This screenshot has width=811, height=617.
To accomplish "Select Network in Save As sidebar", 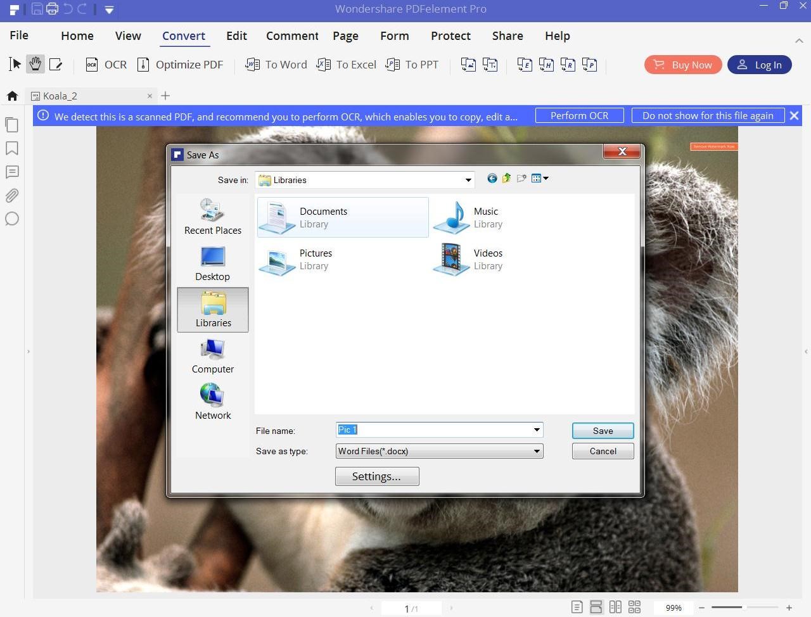I will pyautogui.click(x=213, y=402).
